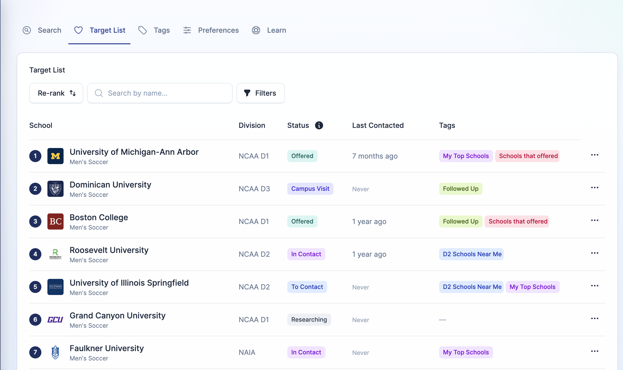Switch to the Target List tab
The width and height of the screenshot is (623, 370).
pos(100,30)
